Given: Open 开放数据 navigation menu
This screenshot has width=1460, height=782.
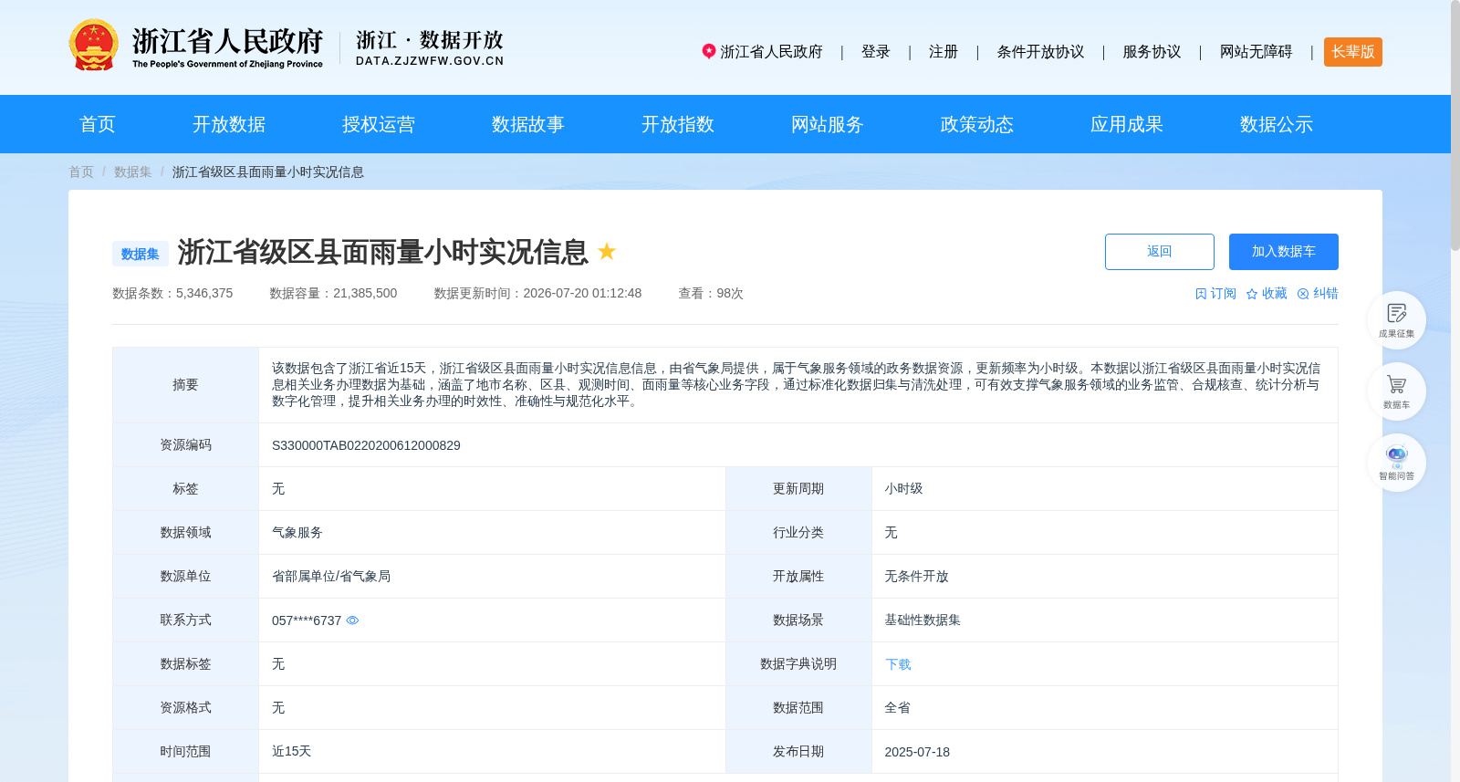Looking at the screenshot, I should [x=229, y=124].
